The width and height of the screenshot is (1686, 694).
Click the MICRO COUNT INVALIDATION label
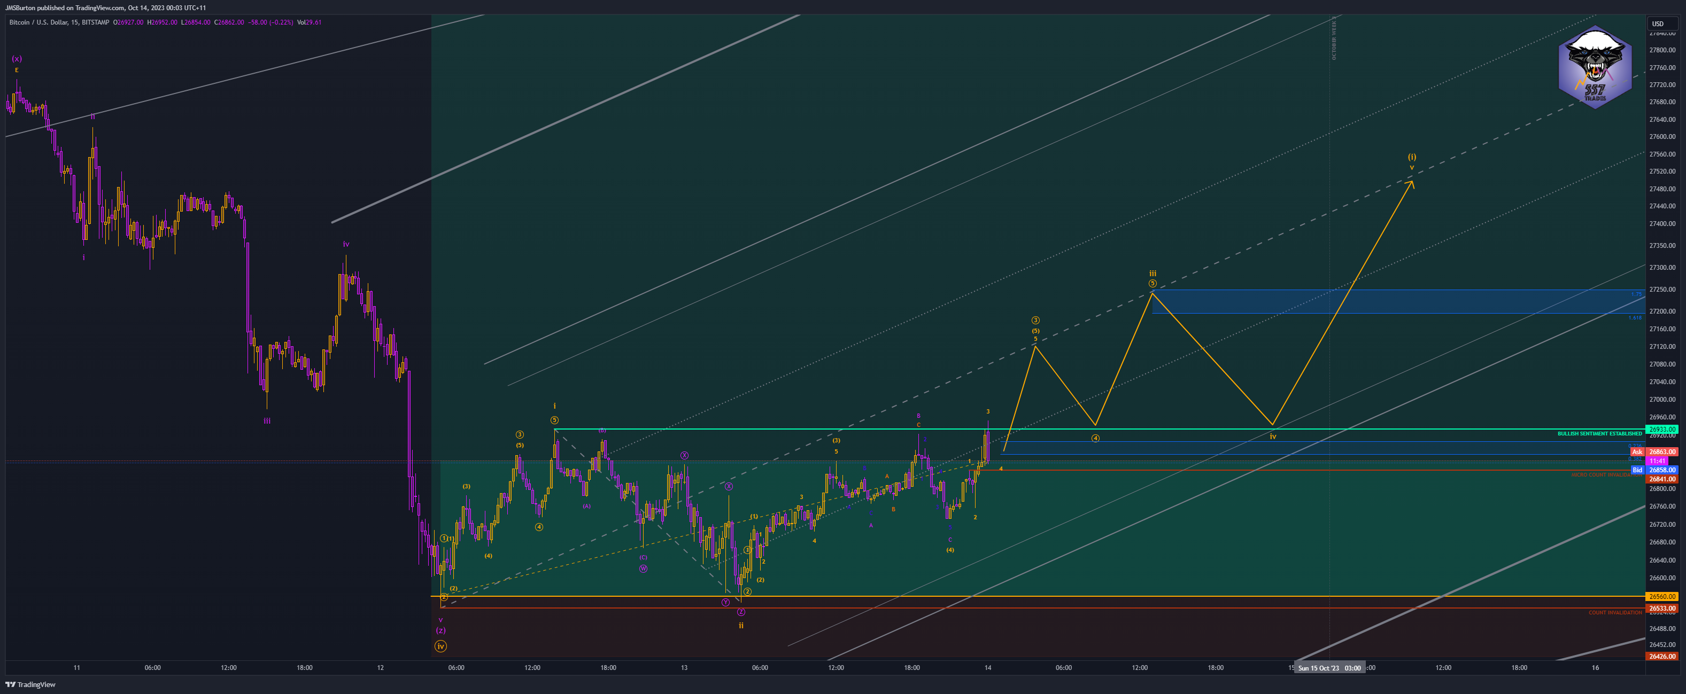1606,475
